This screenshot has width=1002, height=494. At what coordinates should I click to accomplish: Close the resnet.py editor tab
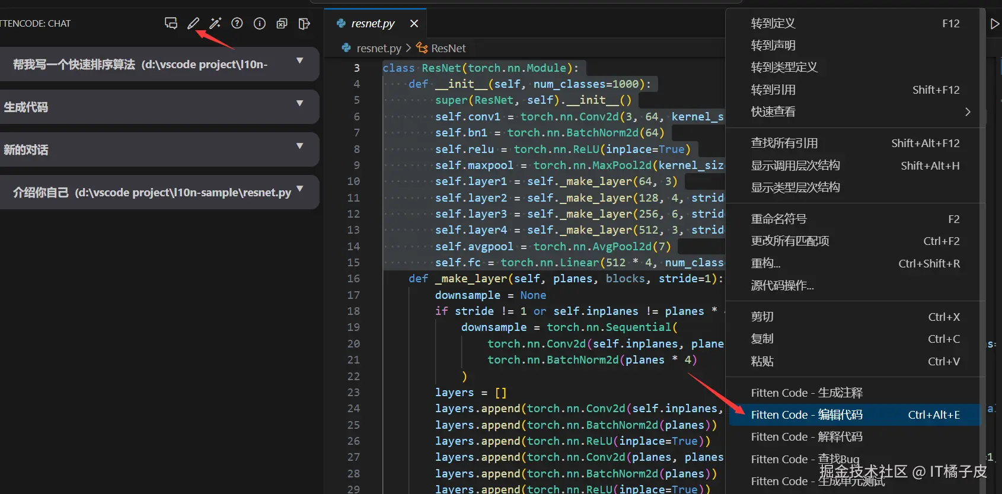coord(414,23)
